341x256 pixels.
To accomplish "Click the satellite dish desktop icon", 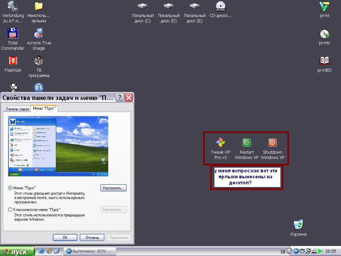I will (x=14, y=87).
